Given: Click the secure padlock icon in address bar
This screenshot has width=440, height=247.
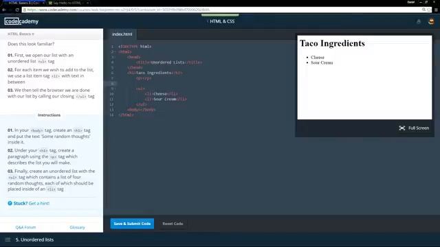Looking at the screenshot, I should [25, 10].
